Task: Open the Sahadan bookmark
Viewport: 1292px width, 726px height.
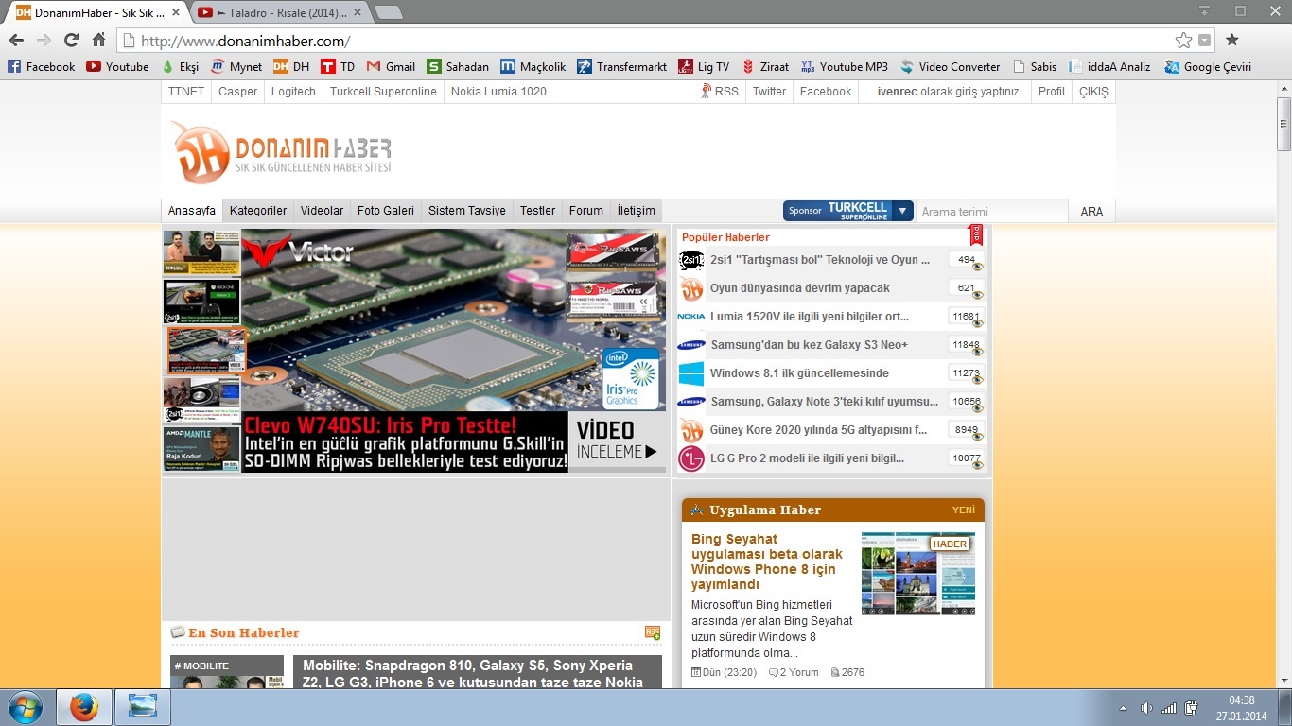Action: click(458, 67)
